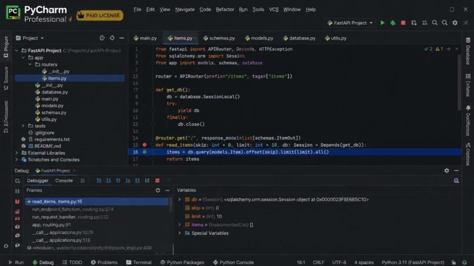Switch to the models.py editor tab
The image size is (474, 266).
click(x=259, y=38)
